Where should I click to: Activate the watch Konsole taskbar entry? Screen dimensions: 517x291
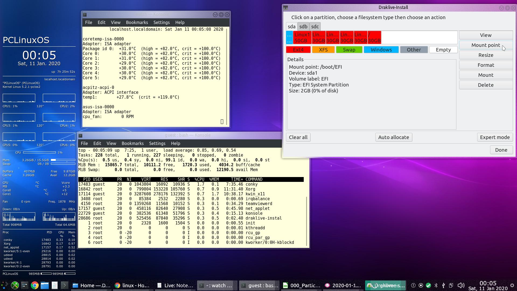pos(217,285)
